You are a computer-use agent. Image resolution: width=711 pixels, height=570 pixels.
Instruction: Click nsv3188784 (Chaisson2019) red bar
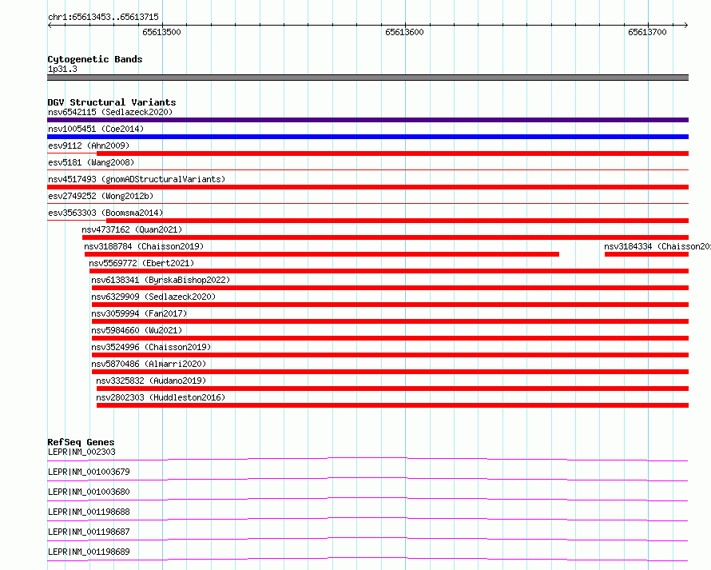pyautogui.click(x=321, y=254)
